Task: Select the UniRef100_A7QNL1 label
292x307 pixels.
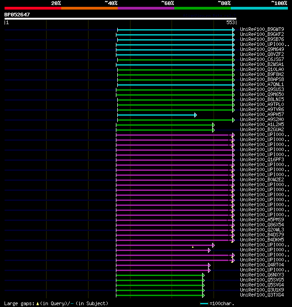Action: (x=262, y=84)
